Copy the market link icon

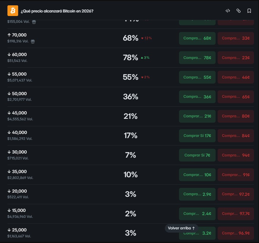click(238, 11)
